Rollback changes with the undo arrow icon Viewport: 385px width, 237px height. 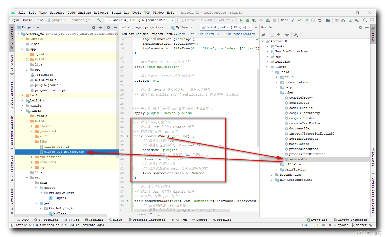click(320, 20)
